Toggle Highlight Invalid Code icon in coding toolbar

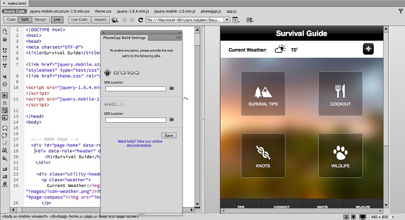(x=5, y=102)
